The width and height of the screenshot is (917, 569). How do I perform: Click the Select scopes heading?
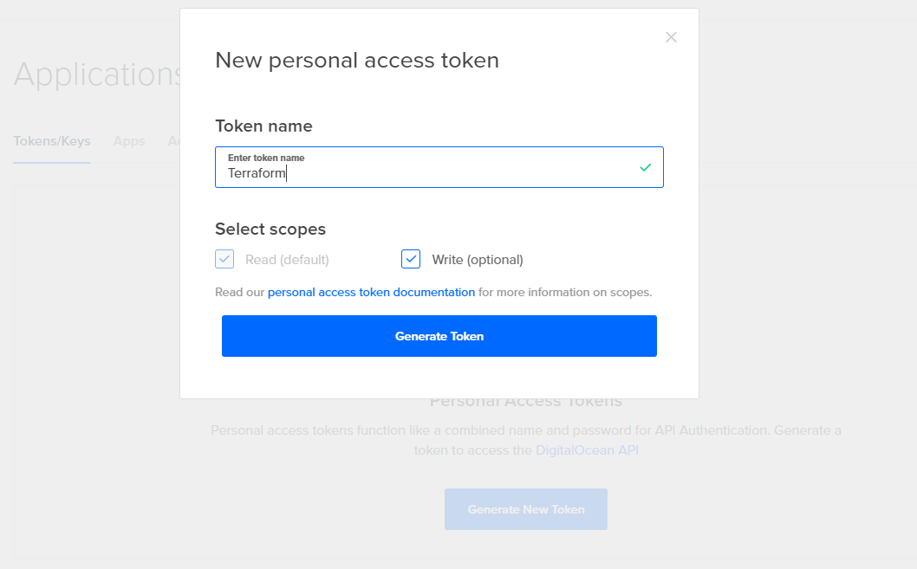[270, 229]
